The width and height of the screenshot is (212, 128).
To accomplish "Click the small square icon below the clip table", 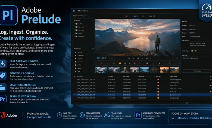I will click(187, 103).
